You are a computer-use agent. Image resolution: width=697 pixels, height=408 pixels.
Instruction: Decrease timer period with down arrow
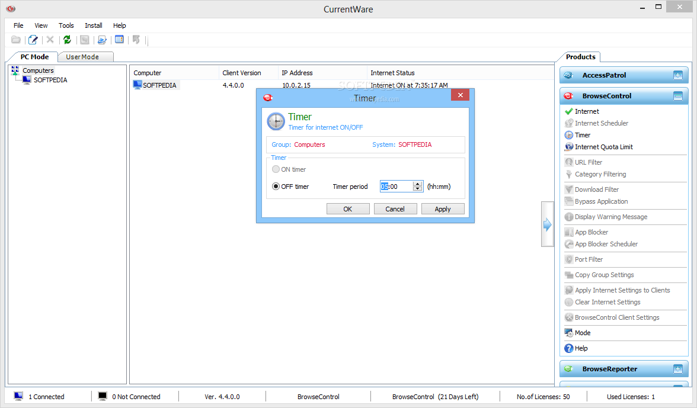[417, 189]
